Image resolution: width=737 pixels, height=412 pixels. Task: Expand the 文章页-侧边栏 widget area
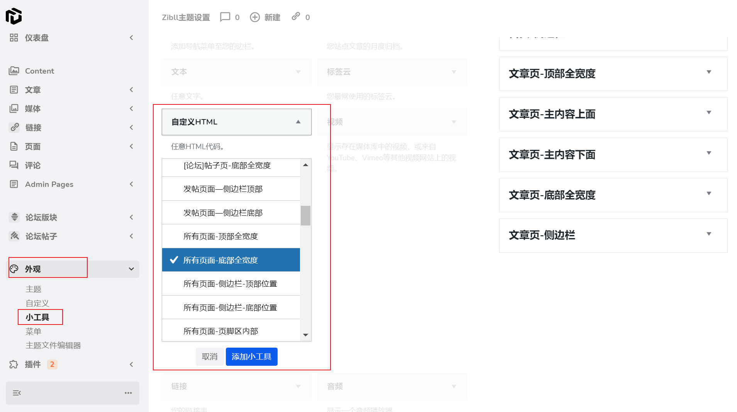(x=708, y=234)
